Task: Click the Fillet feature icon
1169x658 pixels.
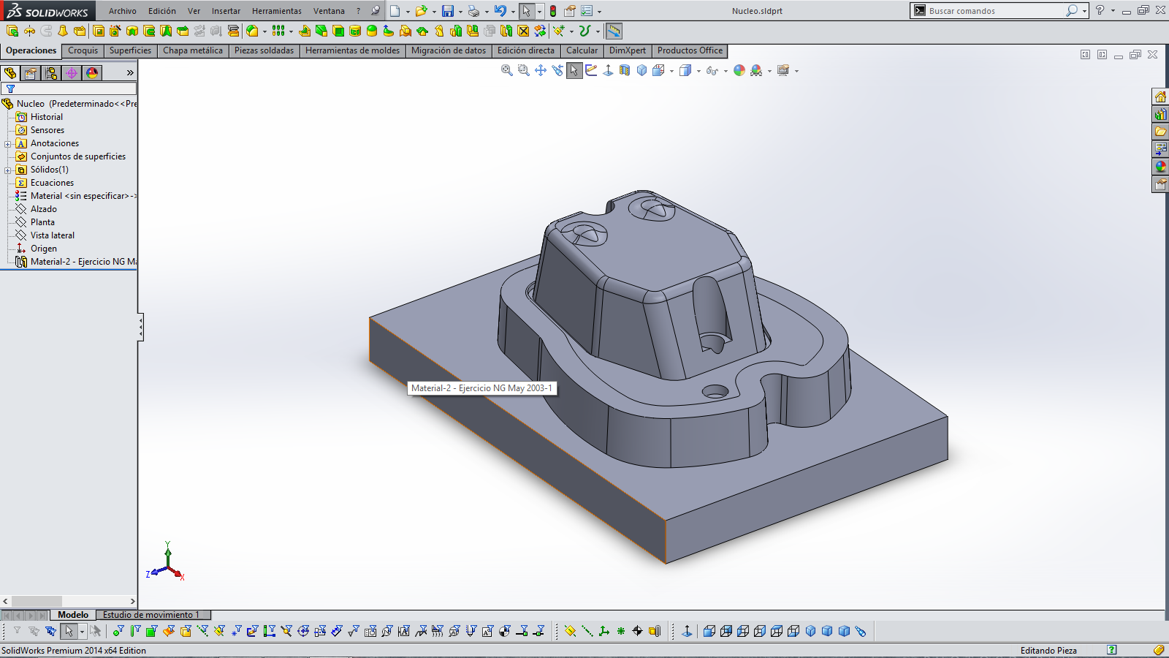Action: (252, 31)
